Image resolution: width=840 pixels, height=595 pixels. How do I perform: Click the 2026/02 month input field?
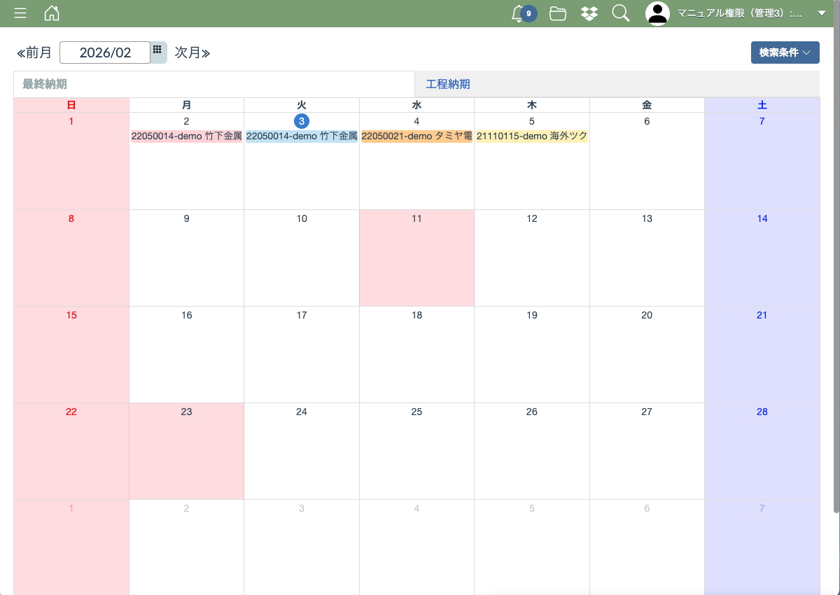click(105, 52)
